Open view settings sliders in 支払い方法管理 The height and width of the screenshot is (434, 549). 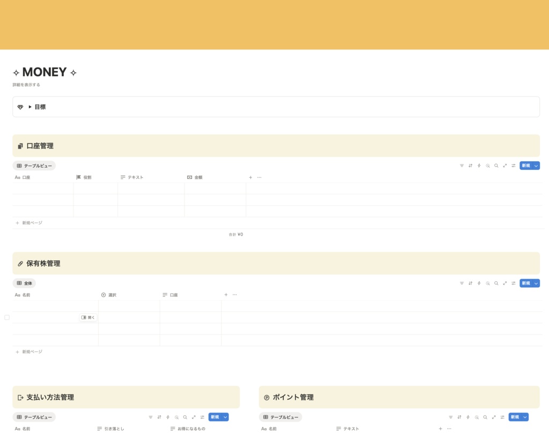202,417
